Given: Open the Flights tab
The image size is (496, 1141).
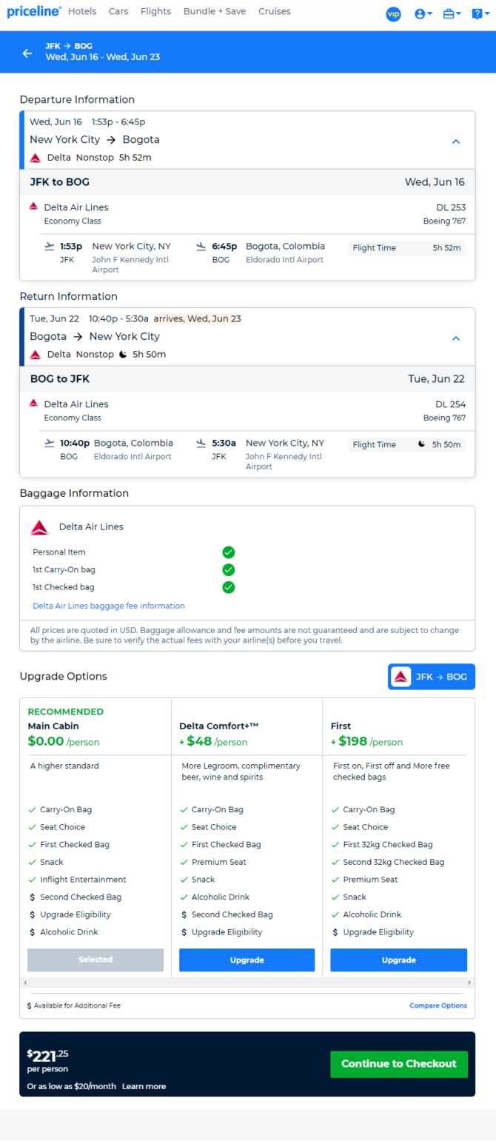Looking at the screenshot, I should coord(155,12).
